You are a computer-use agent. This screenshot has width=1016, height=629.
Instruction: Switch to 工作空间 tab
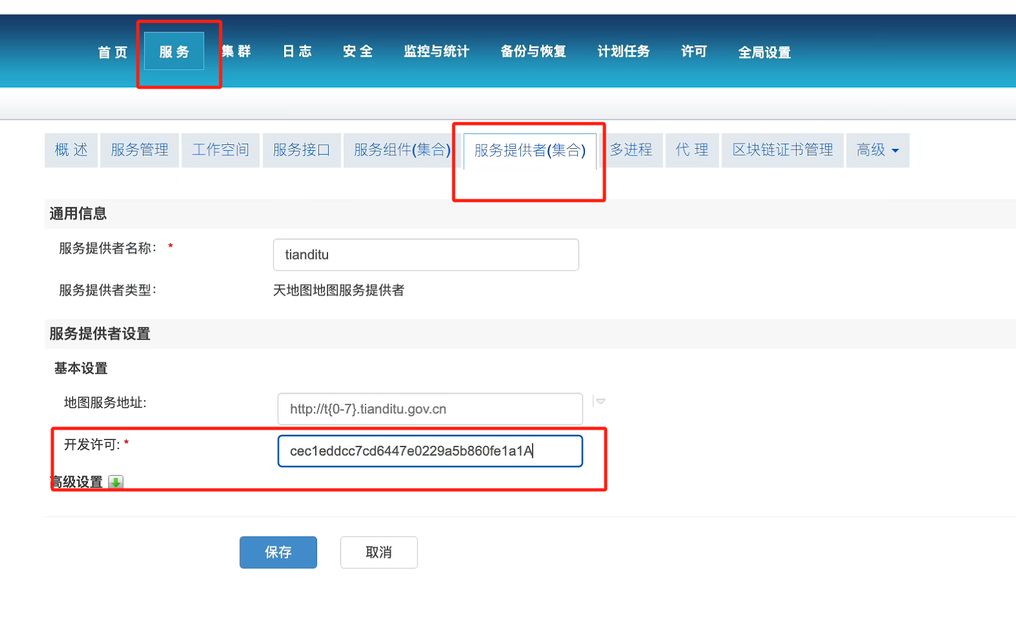pos(221,150)
